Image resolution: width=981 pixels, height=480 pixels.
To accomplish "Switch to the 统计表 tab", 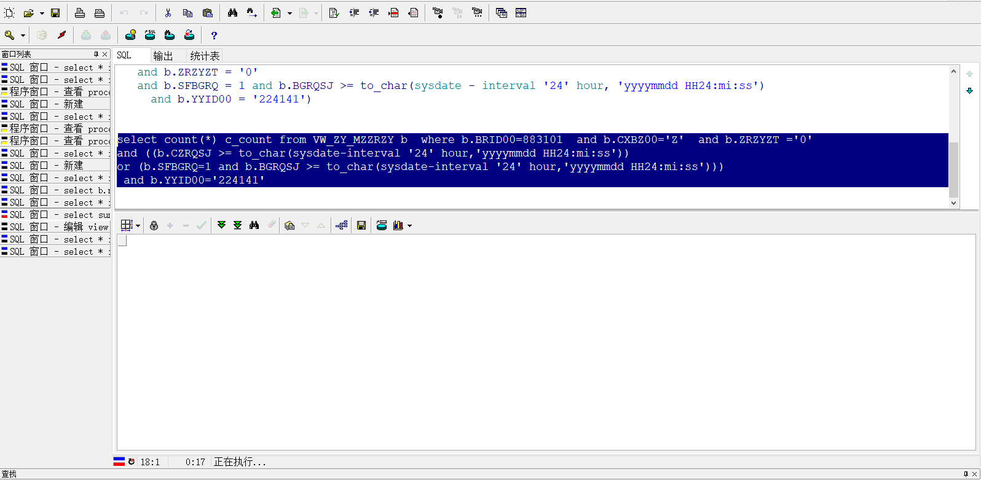I will click(x=205, y=56).
